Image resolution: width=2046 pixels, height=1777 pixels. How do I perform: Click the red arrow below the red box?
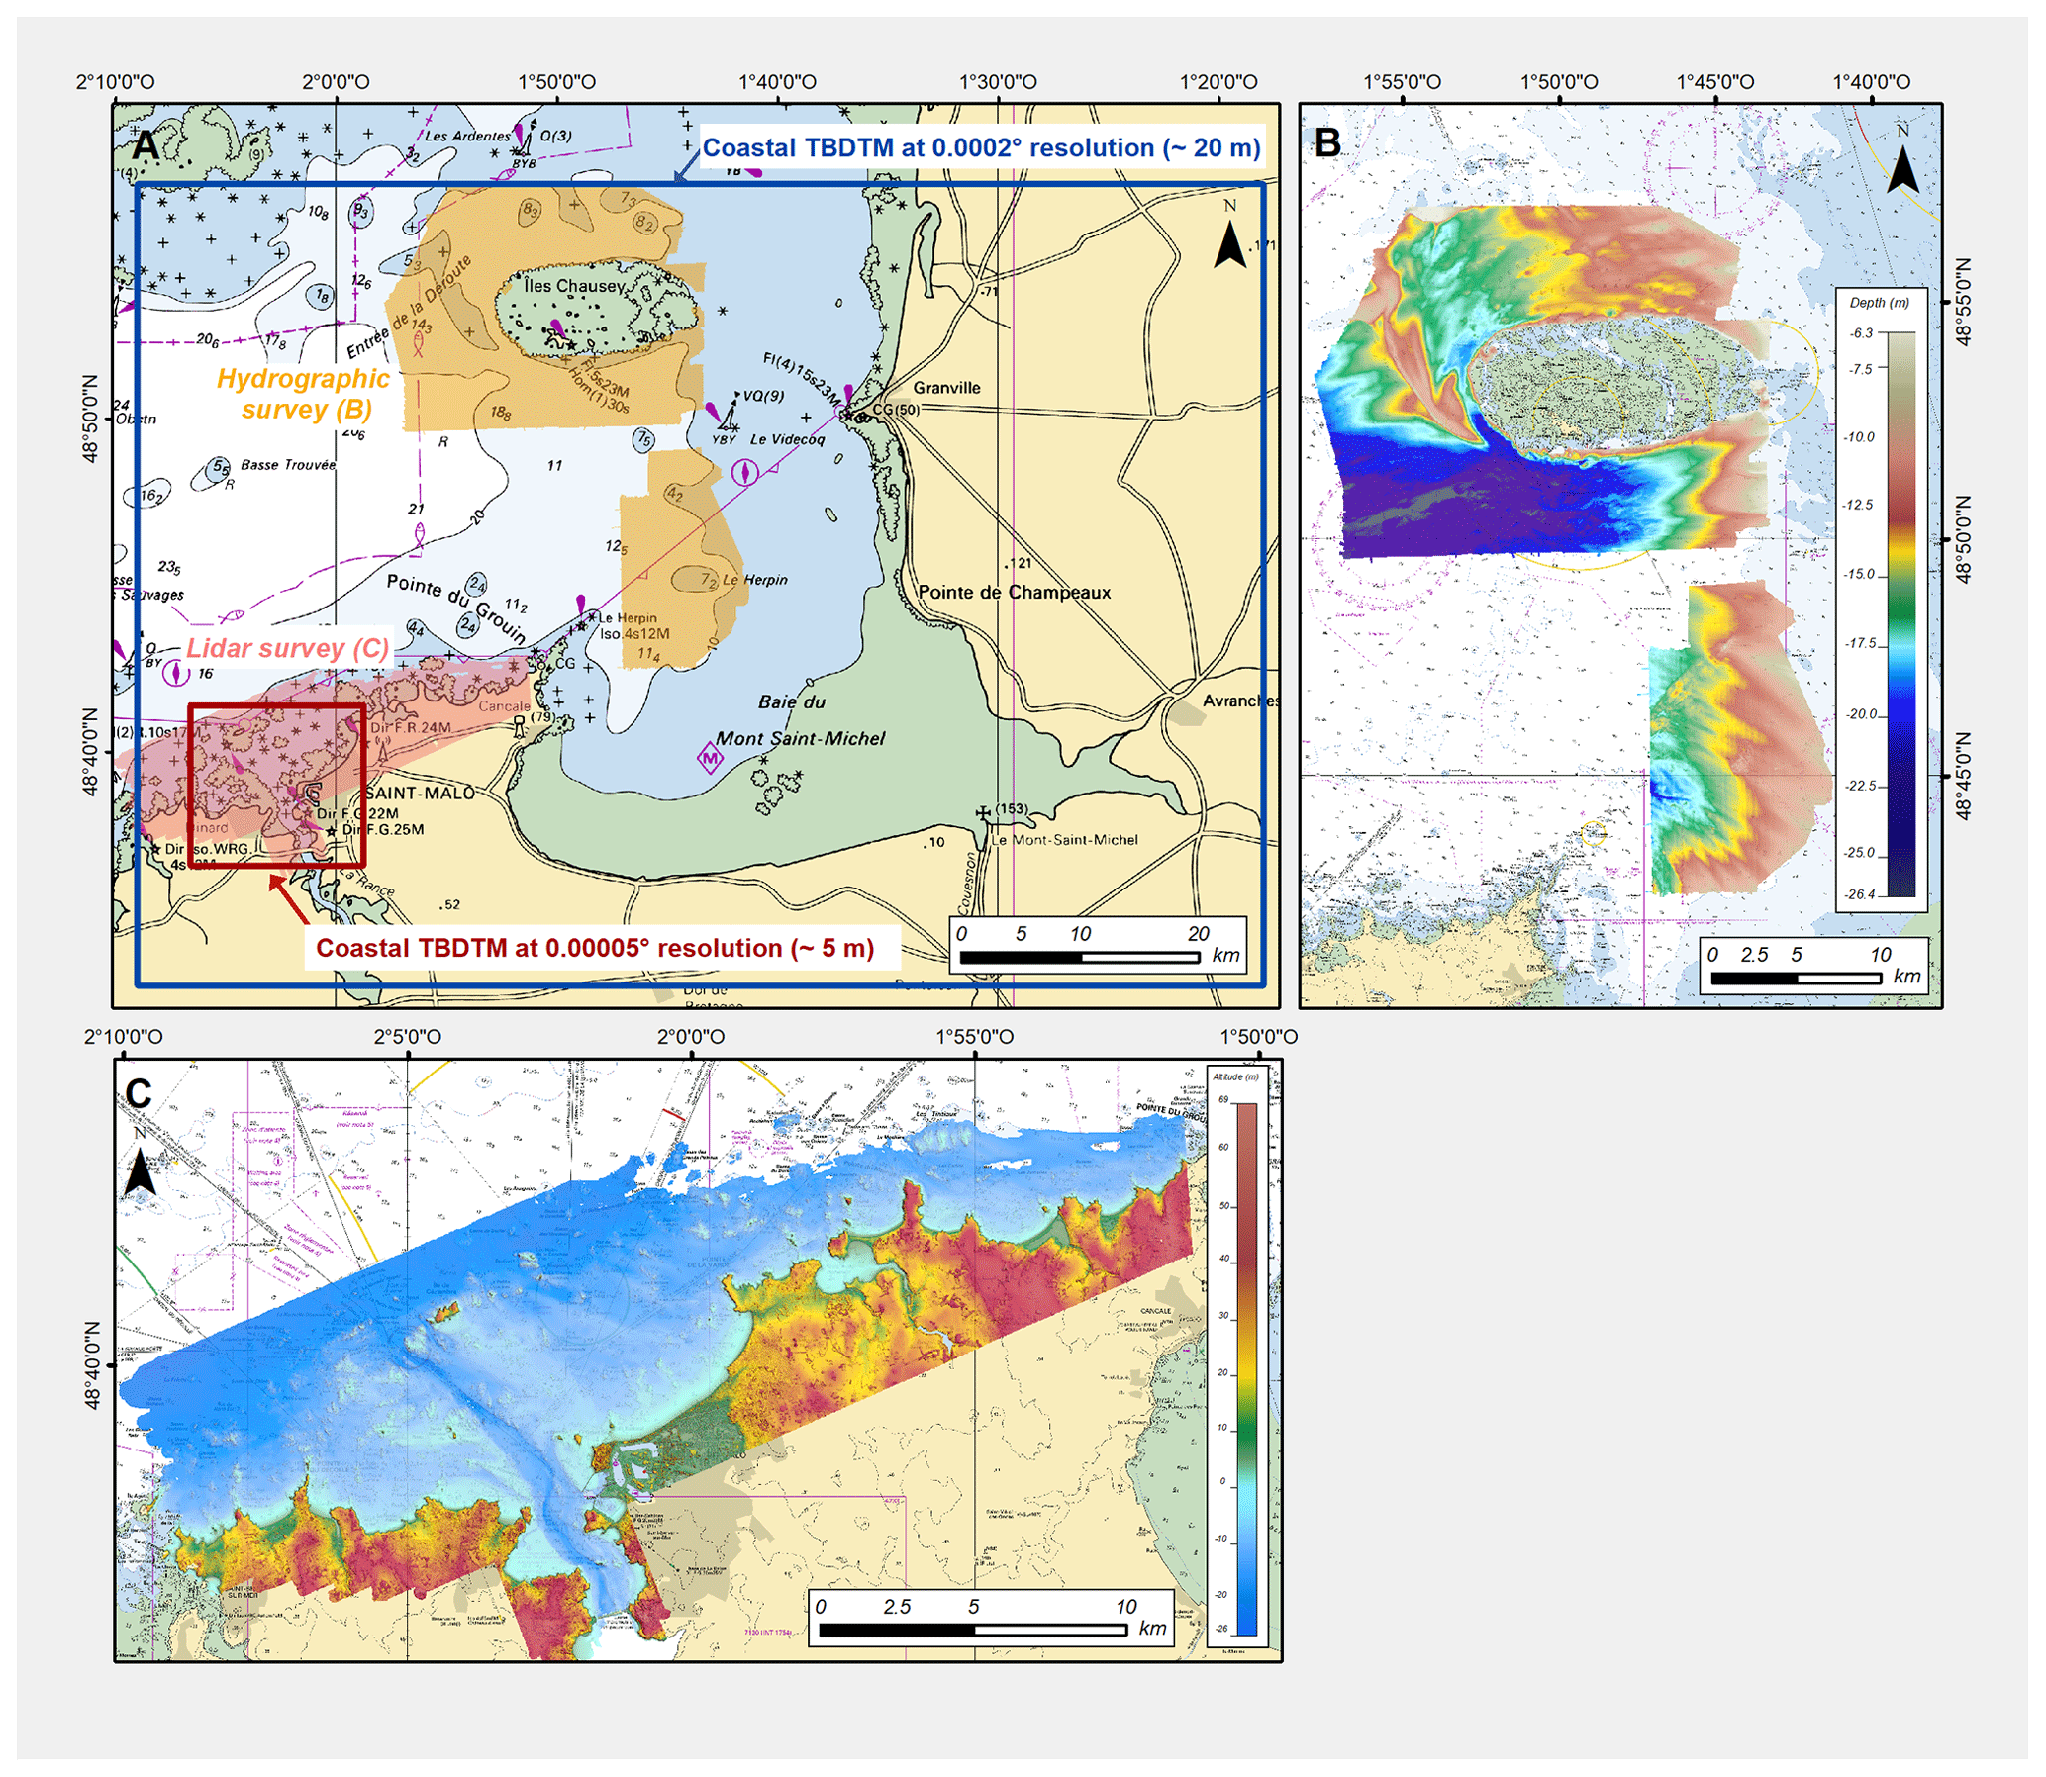[290, 898]
